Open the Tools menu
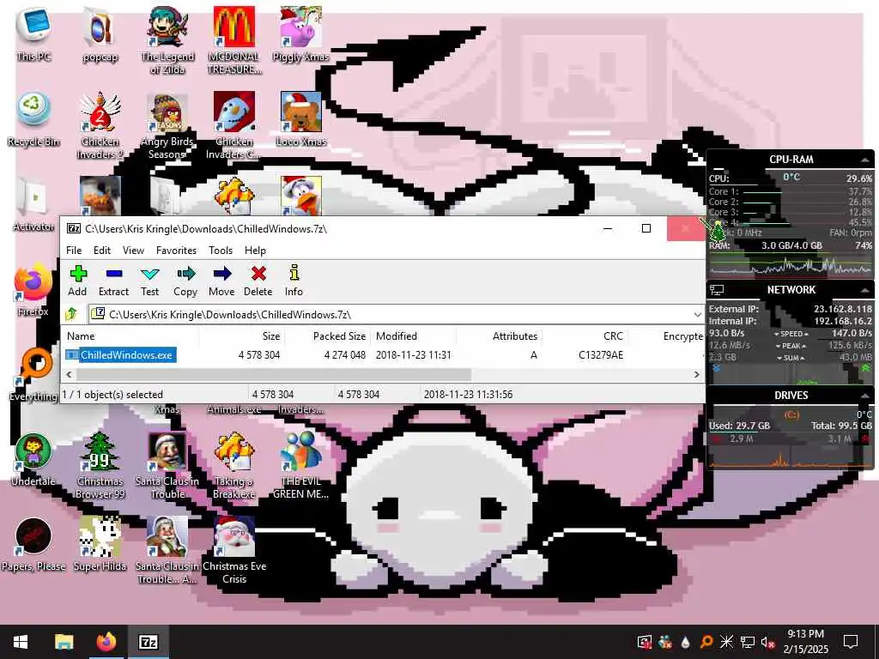This screenshot has height=659, width=879. click(x=221, y=251)
